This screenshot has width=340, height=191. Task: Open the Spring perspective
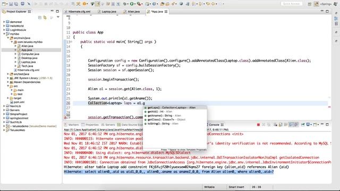pyautogui.click(x=326, y=4)
